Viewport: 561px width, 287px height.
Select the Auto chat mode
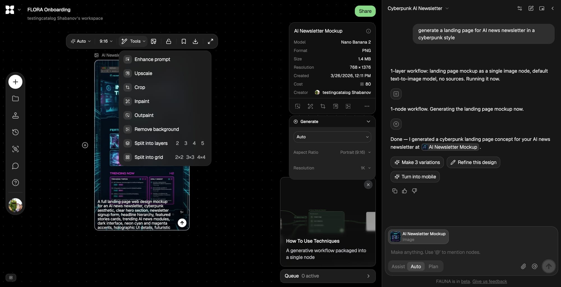(x=416, y=267)
